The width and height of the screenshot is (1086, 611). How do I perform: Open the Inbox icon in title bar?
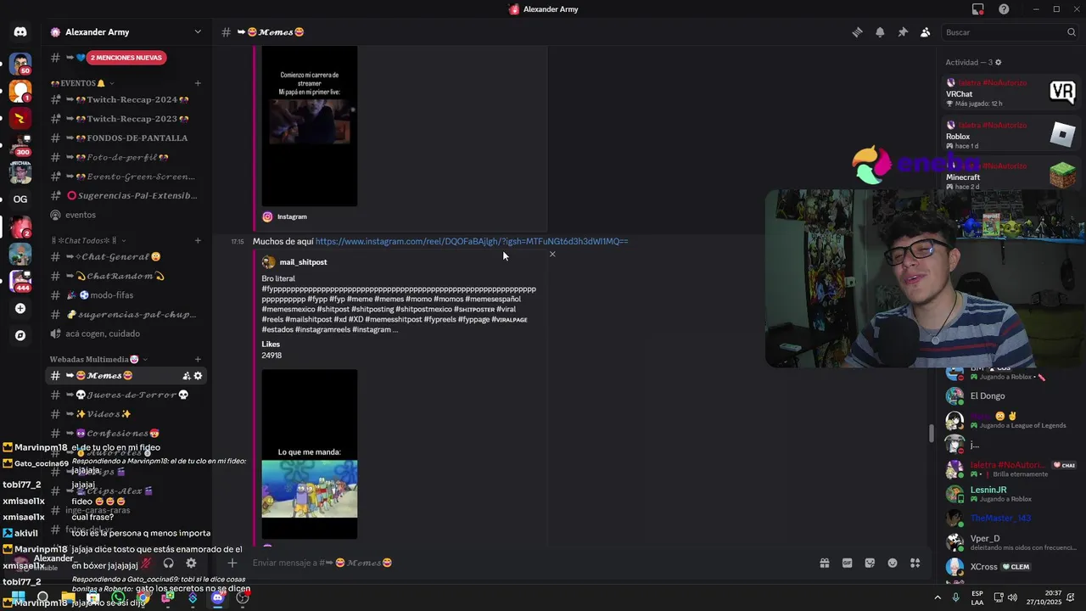pyautogui.click(x=978, y=9)
